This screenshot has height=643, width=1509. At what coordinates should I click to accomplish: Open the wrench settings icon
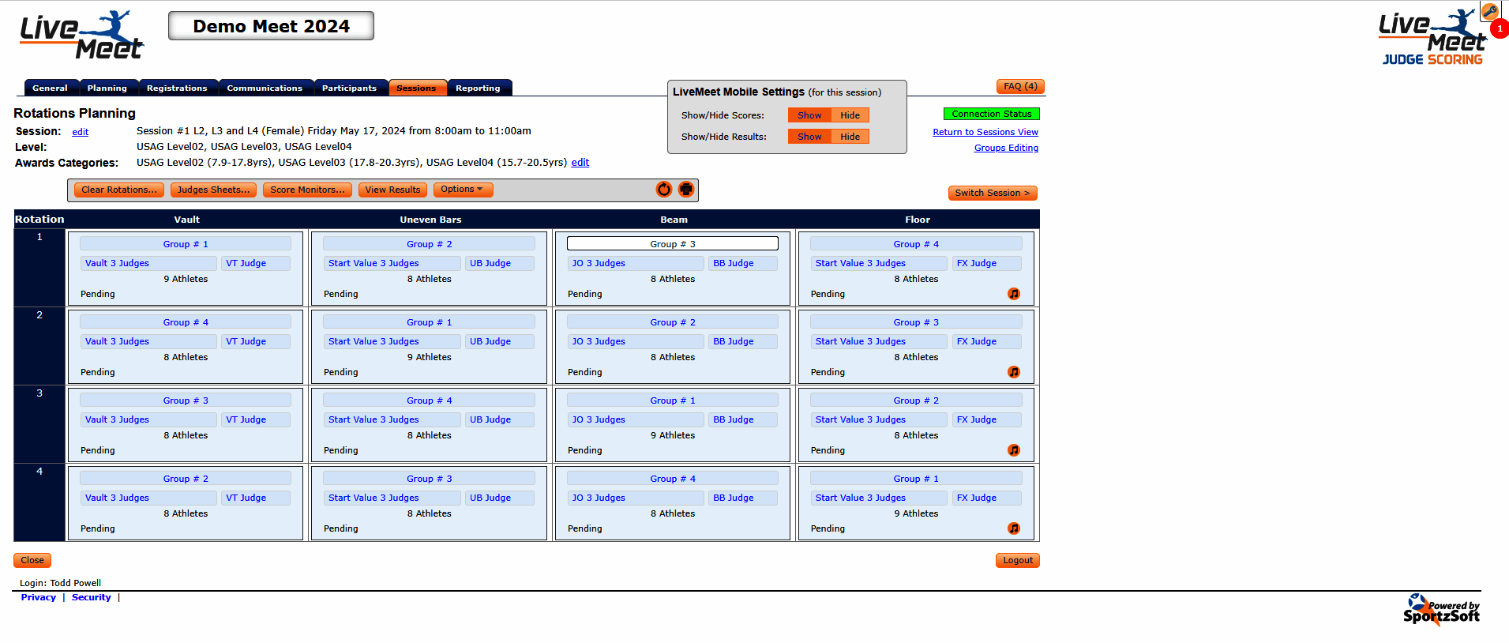pos(1490,11)
